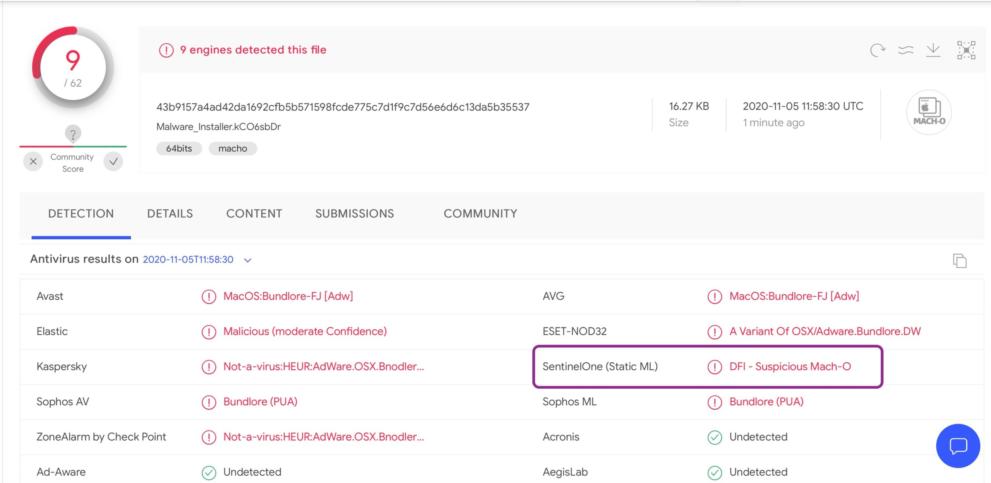Image resolution: width=991 pixels, height=483 pixels.
Task: Open the 2020-11-05T11:58:30 analysis date dropdown
Action: [x=188, y=259]
